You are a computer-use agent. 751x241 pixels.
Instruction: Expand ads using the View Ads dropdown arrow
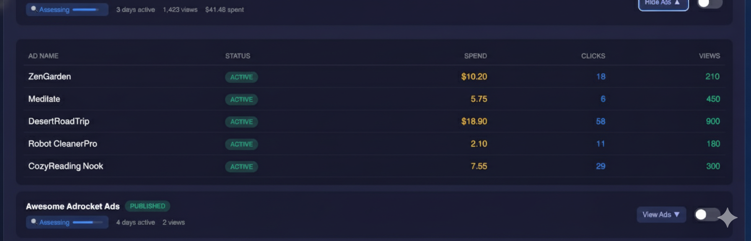point(678,214)
